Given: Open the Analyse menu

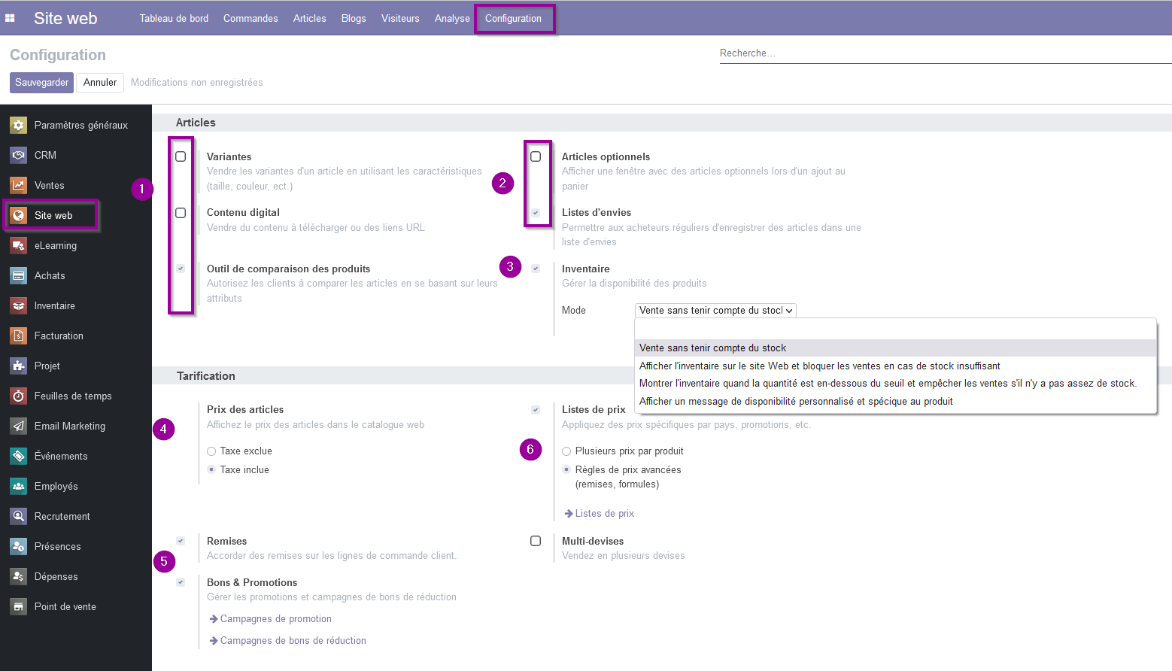Looking at the screenshot, I should [x=452, y=18].
